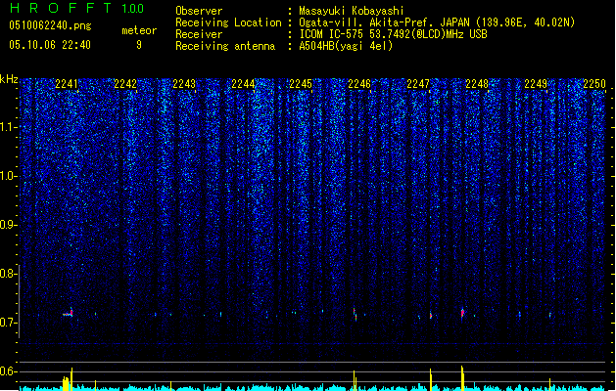
Task: Click the 1.0 kHz axis label
Action: (9, 176)
